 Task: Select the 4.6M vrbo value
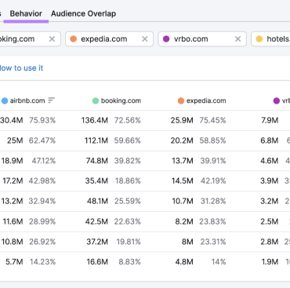[269, 161]
